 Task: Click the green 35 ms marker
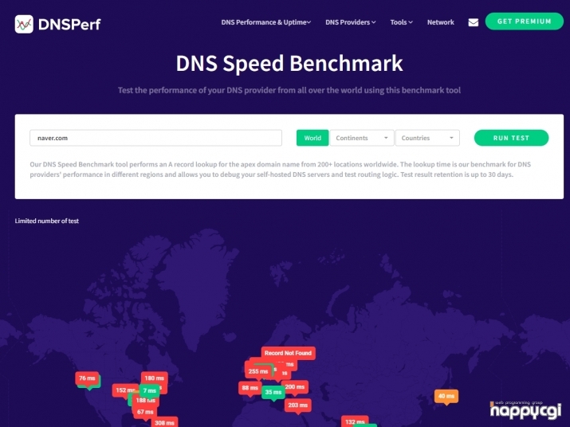point(273,393)
